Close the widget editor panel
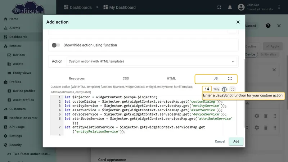The image size is (288, 162). [279, 26]
